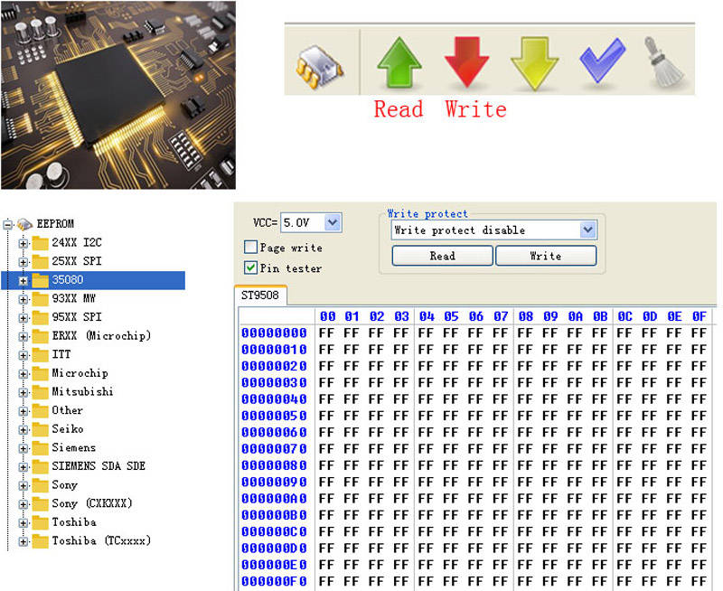
Task: Select the 24XX I2C folder icon
Action: [x=41, y=243]
